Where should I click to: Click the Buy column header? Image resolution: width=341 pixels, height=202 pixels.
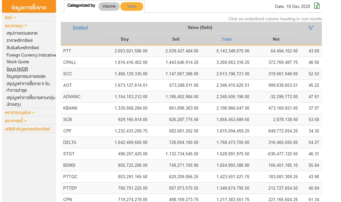click(x=124, y=39)
